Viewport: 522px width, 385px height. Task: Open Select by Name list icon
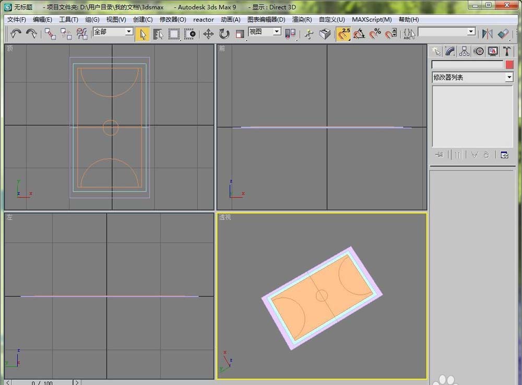[x=158, y=34]
